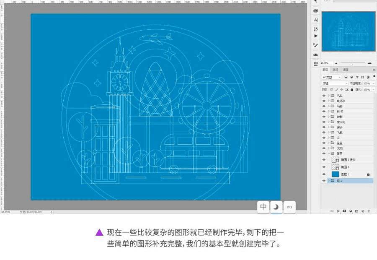
Task: Collapse the 背景 layer group chevron
Action: point(329,153)
